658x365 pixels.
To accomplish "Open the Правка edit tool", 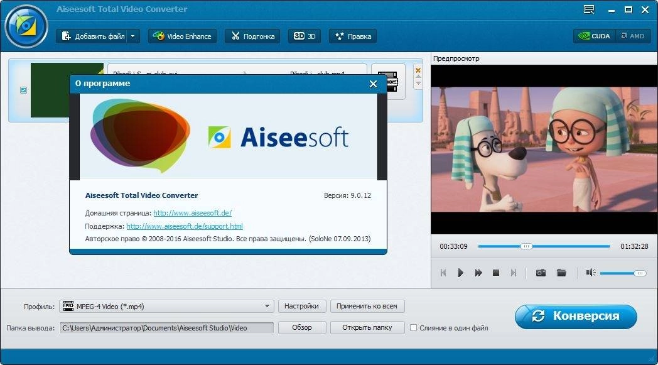I will pyautogui.click(x=352, y=36).
